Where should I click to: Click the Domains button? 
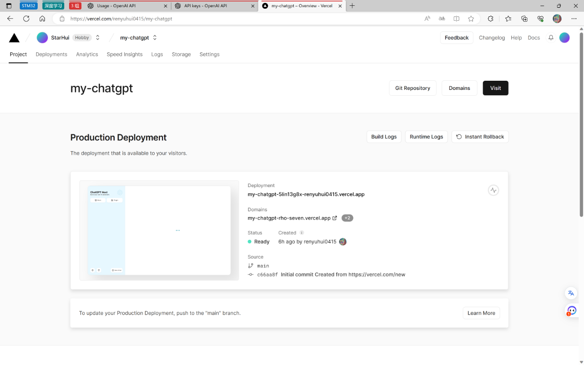(459, 88)
